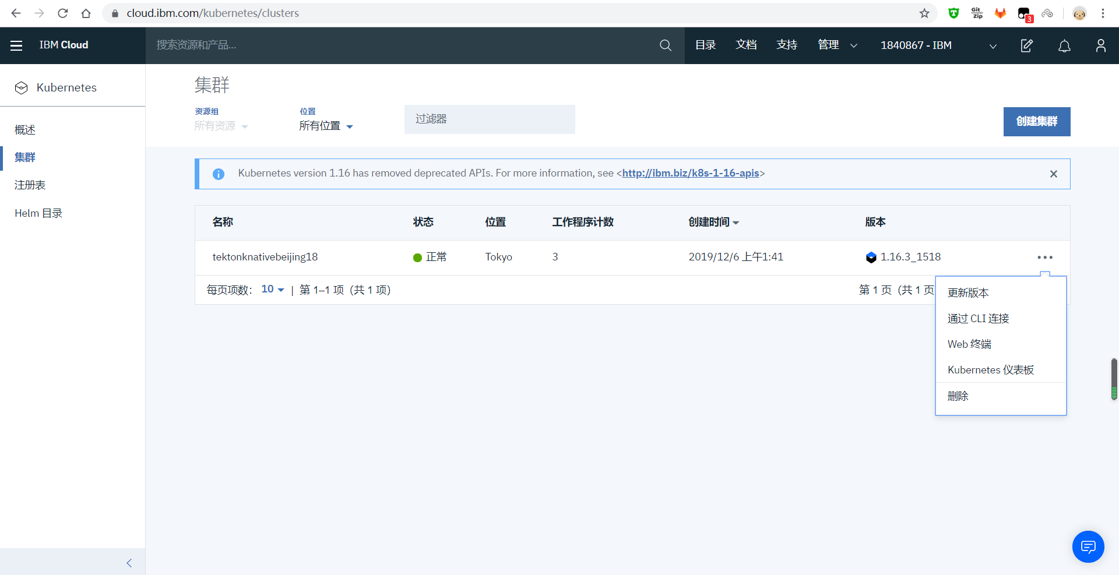Click the Kubernetes logo icon in sidebar
Image resolution: width=1119 pixels, height=575 pixels.
(x=22, y=88)
